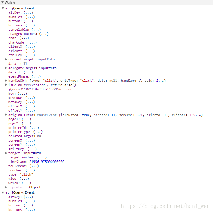Select the type: "click" row
Viewport: 213px width, 212px height.
21,174
